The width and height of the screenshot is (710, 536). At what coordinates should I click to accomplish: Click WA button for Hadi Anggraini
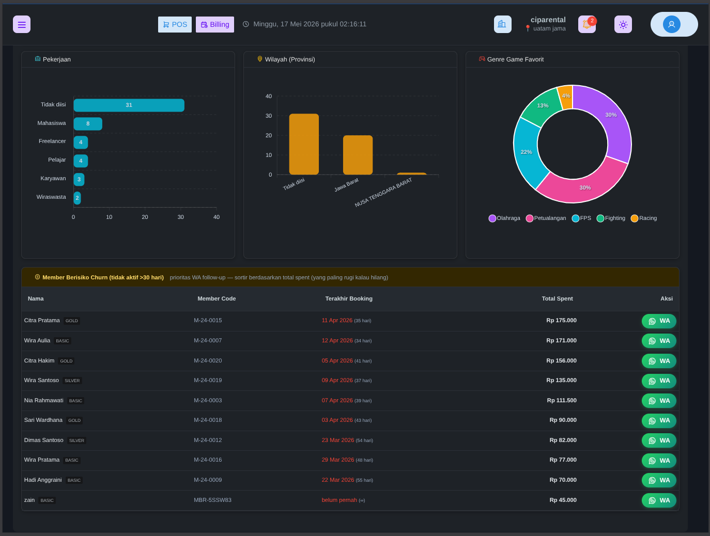[659, 480]
